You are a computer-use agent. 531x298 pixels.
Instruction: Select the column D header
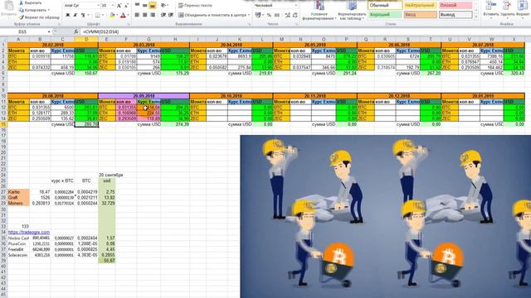[86, 40]
